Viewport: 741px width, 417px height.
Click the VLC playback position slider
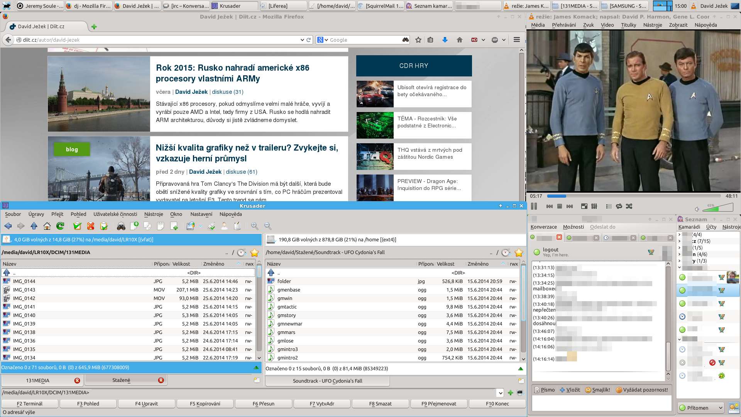click(x=633, y=196)
